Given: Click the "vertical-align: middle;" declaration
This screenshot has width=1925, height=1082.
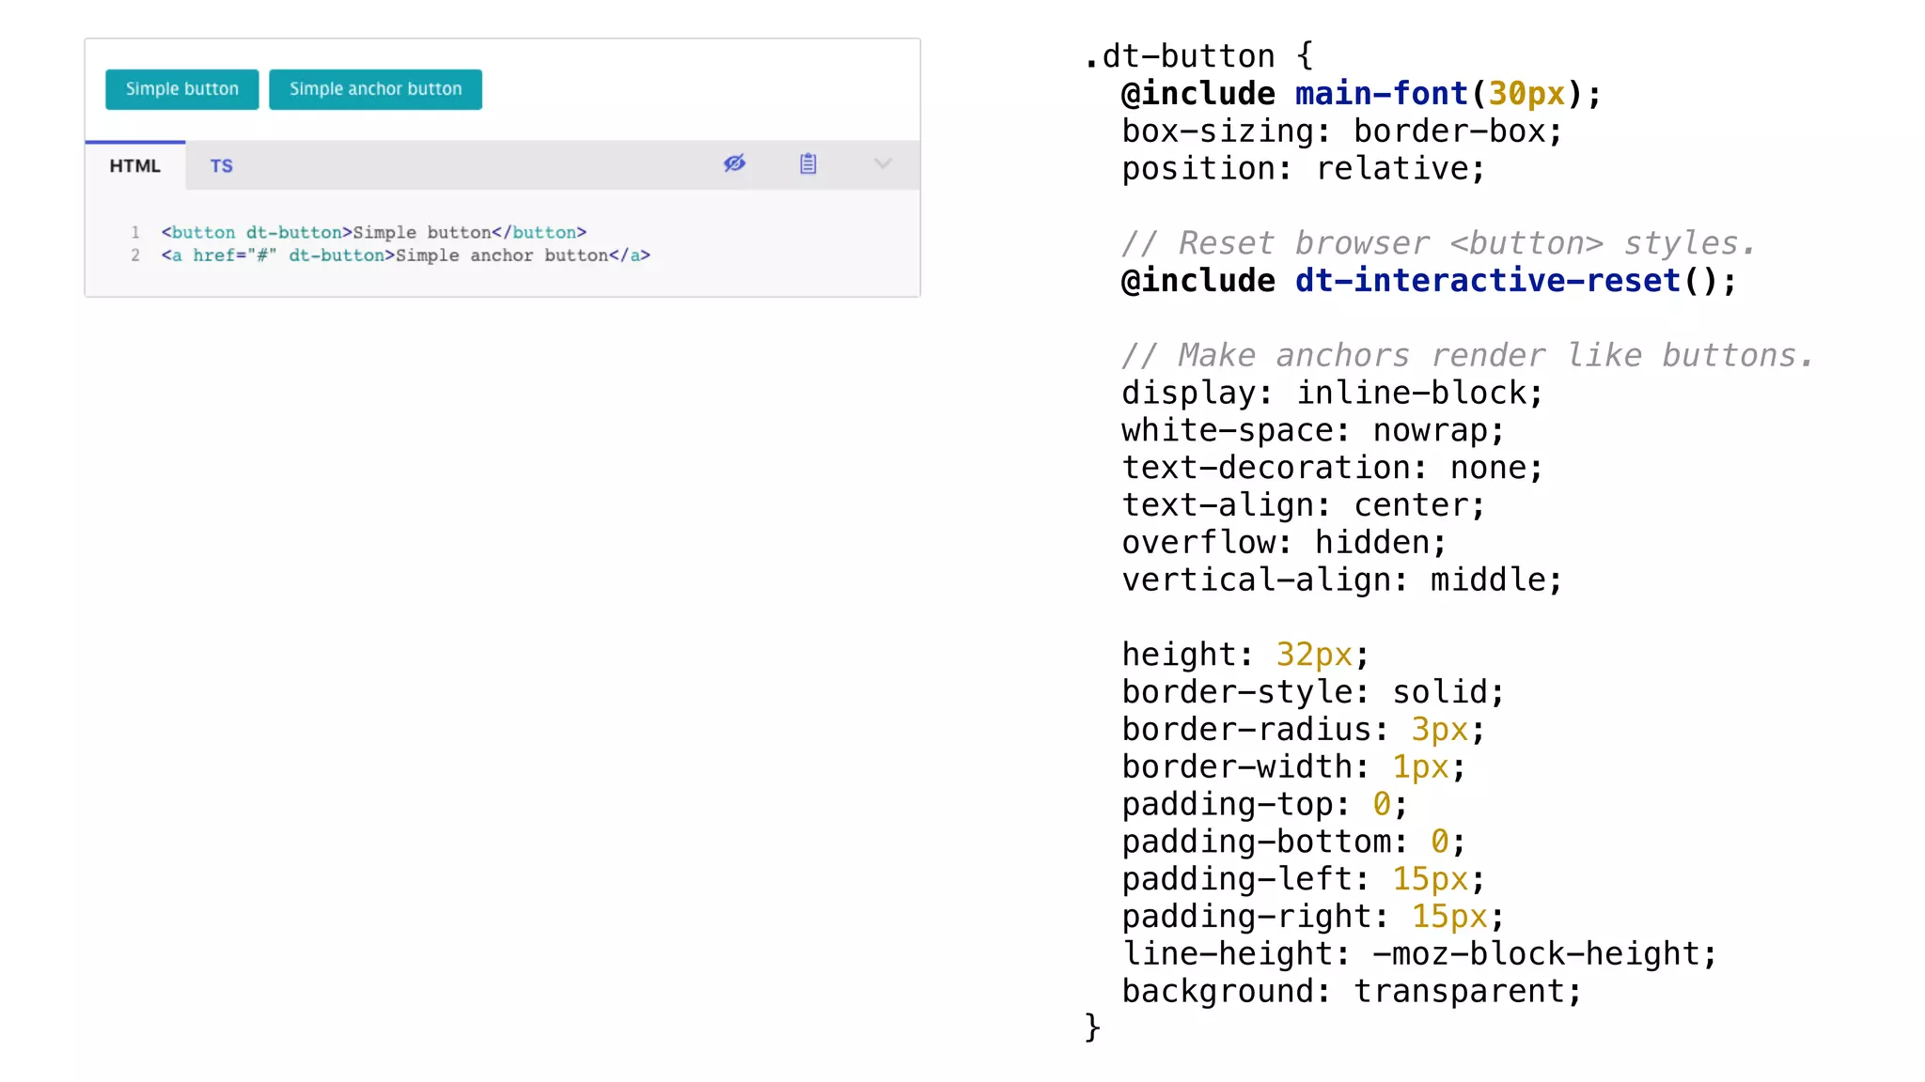Looking at the screenshot, I should coord(1341,580).
